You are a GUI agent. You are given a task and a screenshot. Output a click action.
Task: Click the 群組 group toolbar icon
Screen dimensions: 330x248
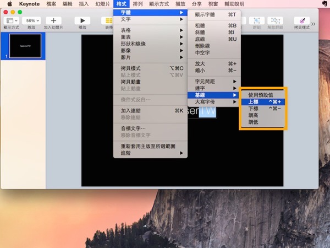click(257, 20)
